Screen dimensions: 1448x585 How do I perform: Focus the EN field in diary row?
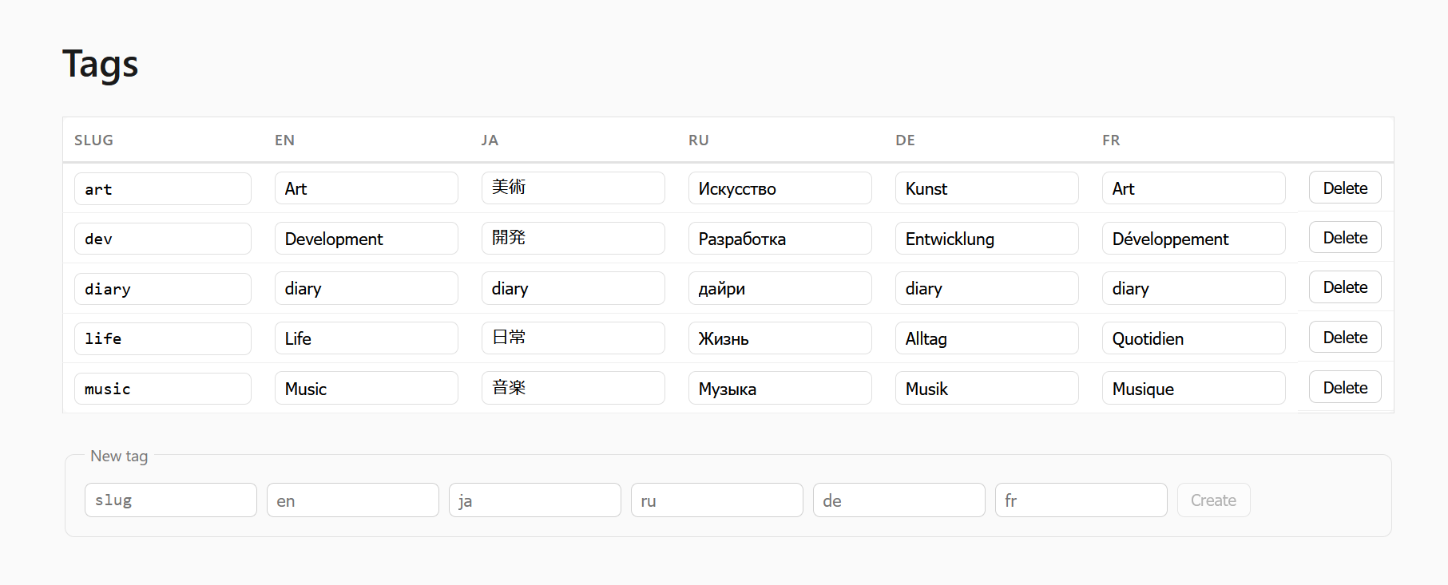[x=367, y=287]
